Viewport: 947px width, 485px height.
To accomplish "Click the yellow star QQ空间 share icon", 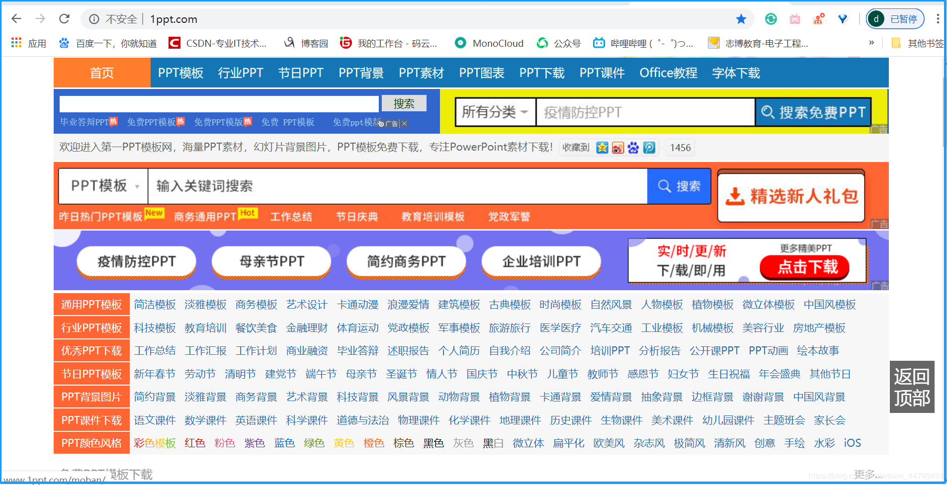I will pyautogui.click(x=602, y=148).
